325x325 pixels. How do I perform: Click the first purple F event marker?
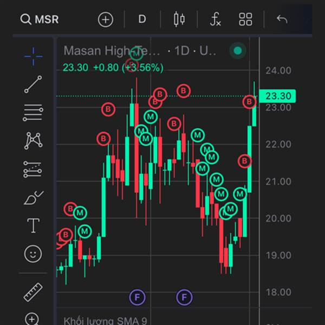[x=137, y=297]
